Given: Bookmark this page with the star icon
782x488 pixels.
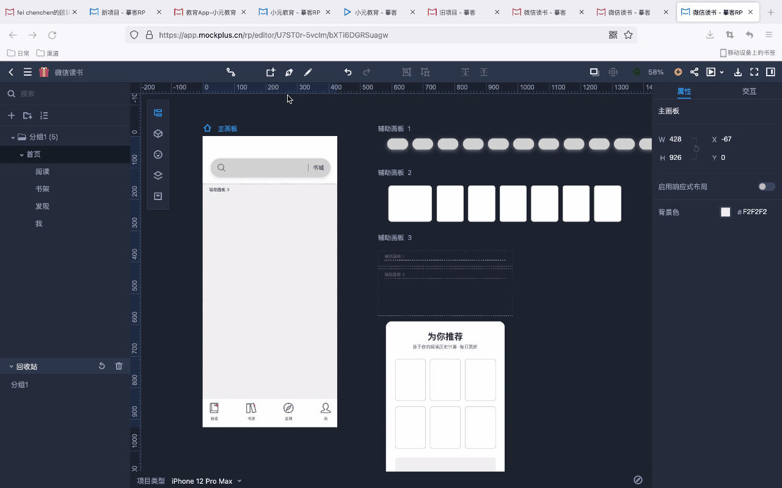Looking at the screenshot, I should [628, 35].
